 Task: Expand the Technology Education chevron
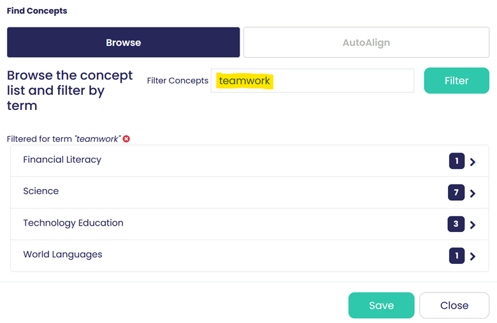473,225
